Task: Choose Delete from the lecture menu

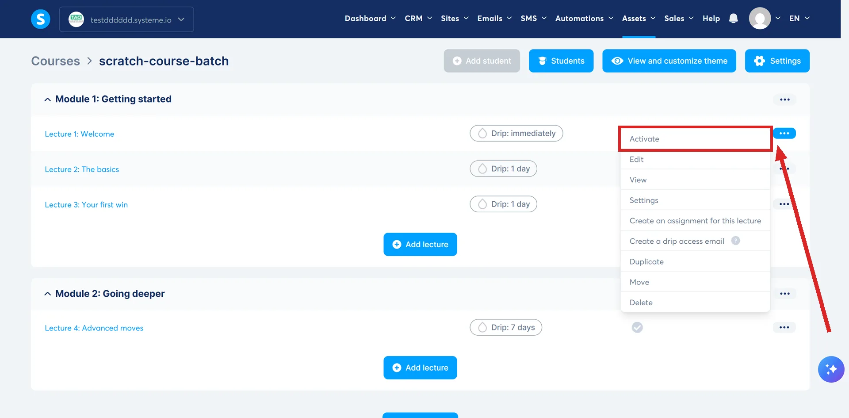Action: (695, 303)
